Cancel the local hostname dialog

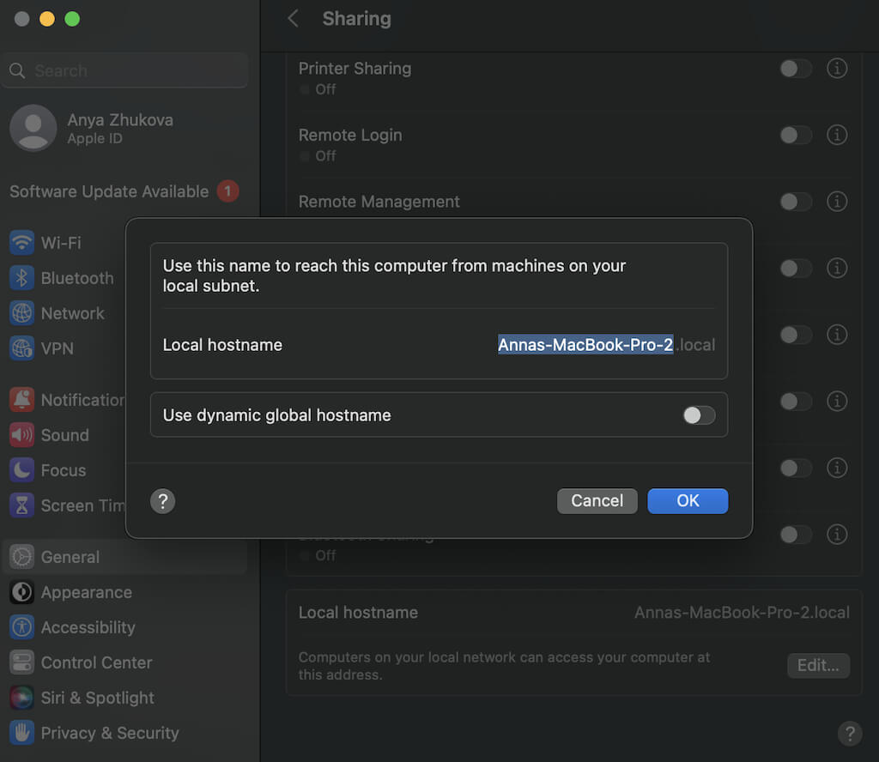click(x=597, y=501)
